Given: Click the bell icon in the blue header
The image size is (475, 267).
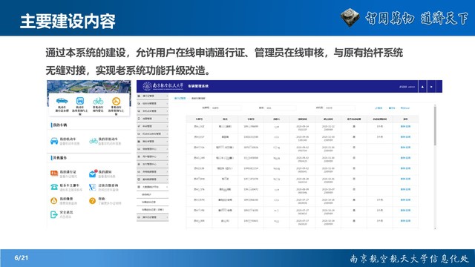Looking at the screenshot, I should [x=422, y=87].
